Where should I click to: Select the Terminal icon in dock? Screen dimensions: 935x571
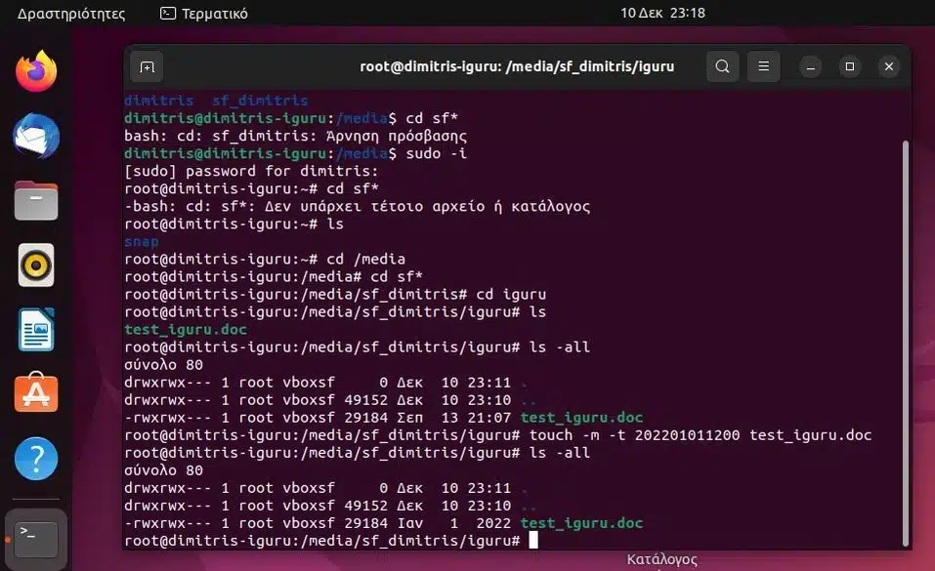pos(36,539)
